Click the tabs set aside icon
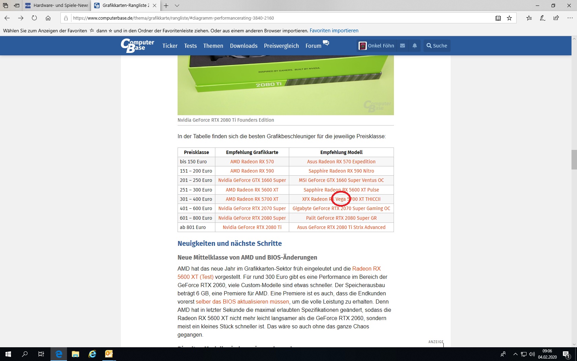The height and width of the screenshot is (361, 577). coord(5,6)
